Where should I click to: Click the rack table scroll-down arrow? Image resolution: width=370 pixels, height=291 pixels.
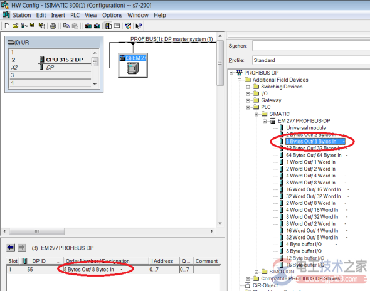pos(95,84)
